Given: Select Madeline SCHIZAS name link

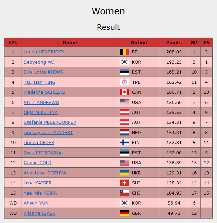Looking at the screenshot, I should tap(44, 92).
